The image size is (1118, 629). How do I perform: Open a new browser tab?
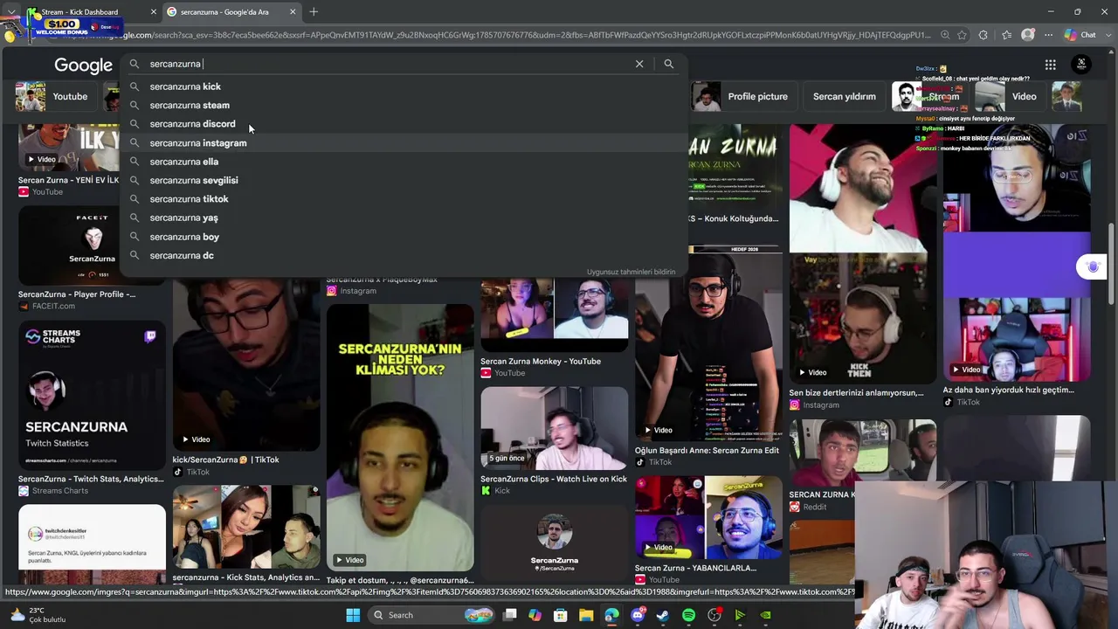click(314, 12)
